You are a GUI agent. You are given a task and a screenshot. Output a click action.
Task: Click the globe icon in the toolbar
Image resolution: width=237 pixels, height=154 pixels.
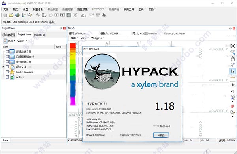(17, 15)
